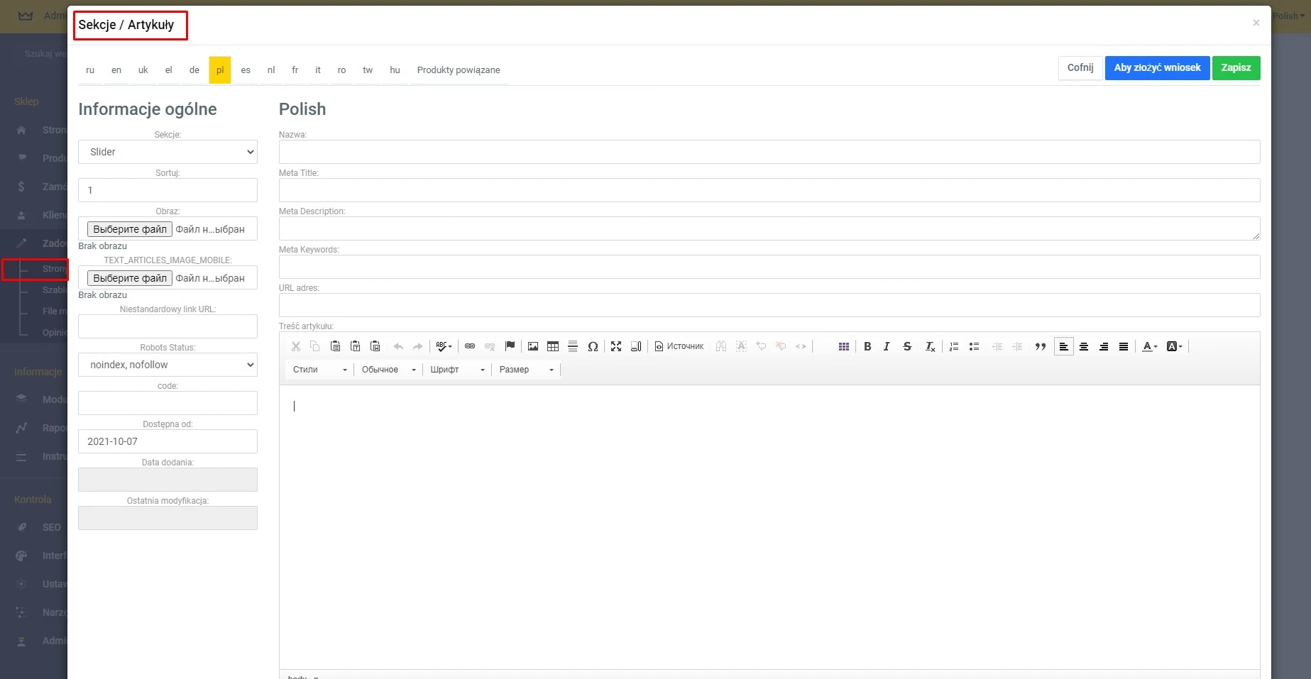
Task: Click the Cofnij button
Action: 1080,67
